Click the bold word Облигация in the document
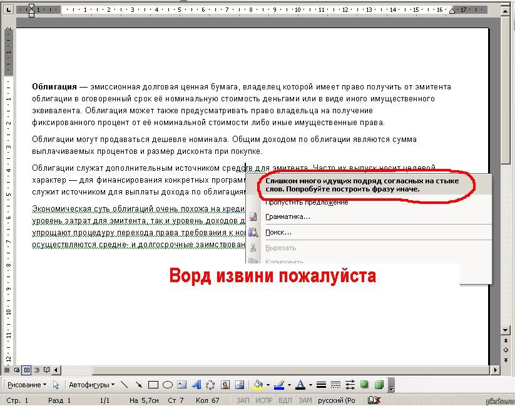This screenshot has width=515, height=406. [x=54, y=87]
